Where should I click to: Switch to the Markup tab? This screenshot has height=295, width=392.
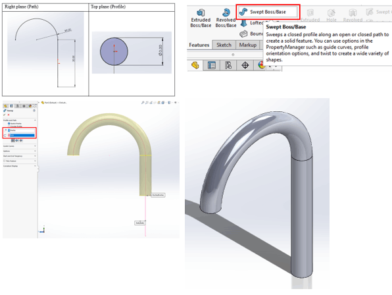click(248, 45)
